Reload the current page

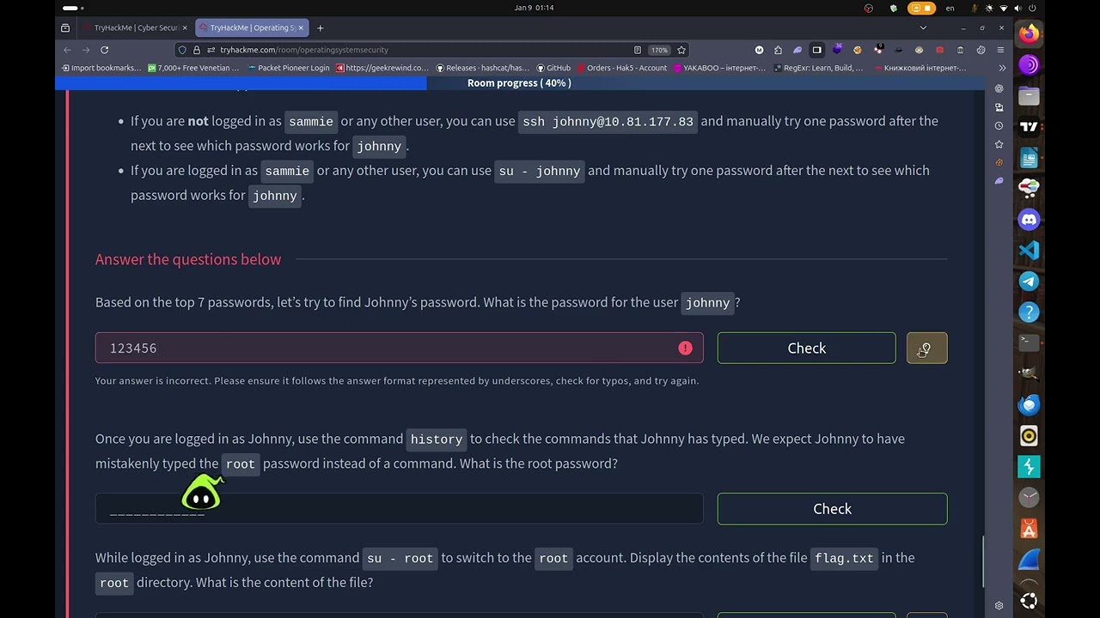tap(104, 50)
